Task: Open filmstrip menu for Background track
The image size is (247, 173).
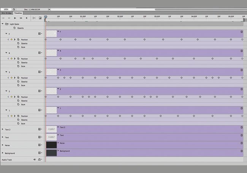Action: pyautogui.click(x=40, y=153)
